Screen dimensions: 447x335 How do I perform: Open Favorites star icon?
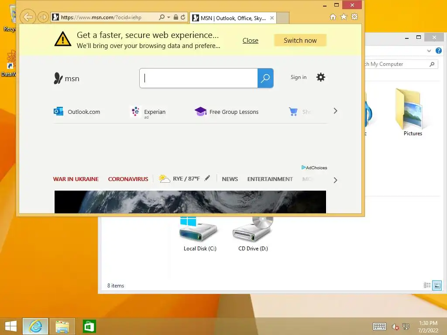(344, 17)
